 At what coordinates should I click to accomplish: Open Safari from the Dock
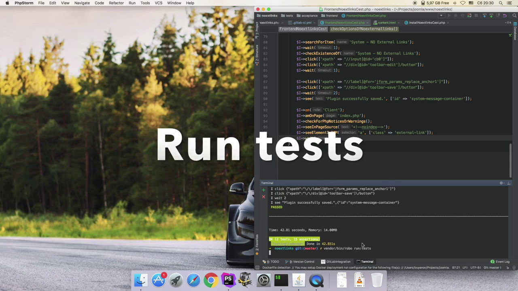click(193, 280)
